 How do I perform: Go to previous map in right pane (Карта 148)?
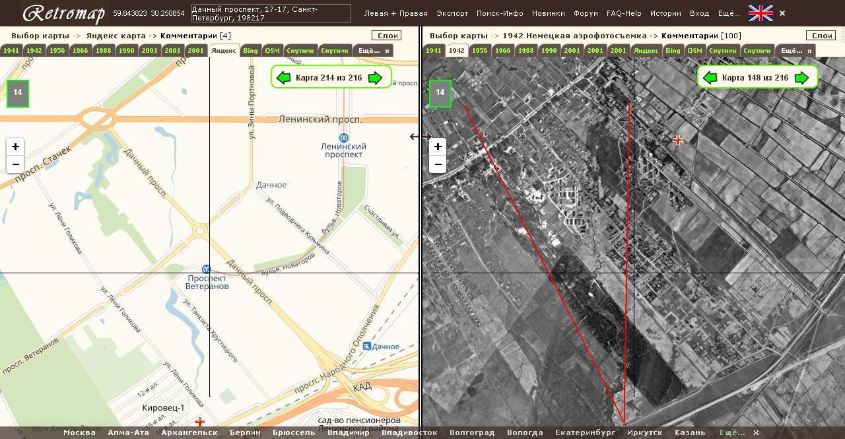click(x=710, y=78)
